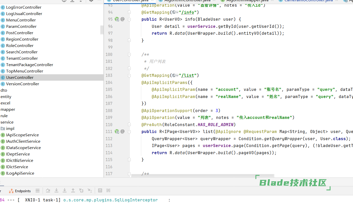
Task: Click the Run to Cursor icon
Action: [x=90, y=190]
